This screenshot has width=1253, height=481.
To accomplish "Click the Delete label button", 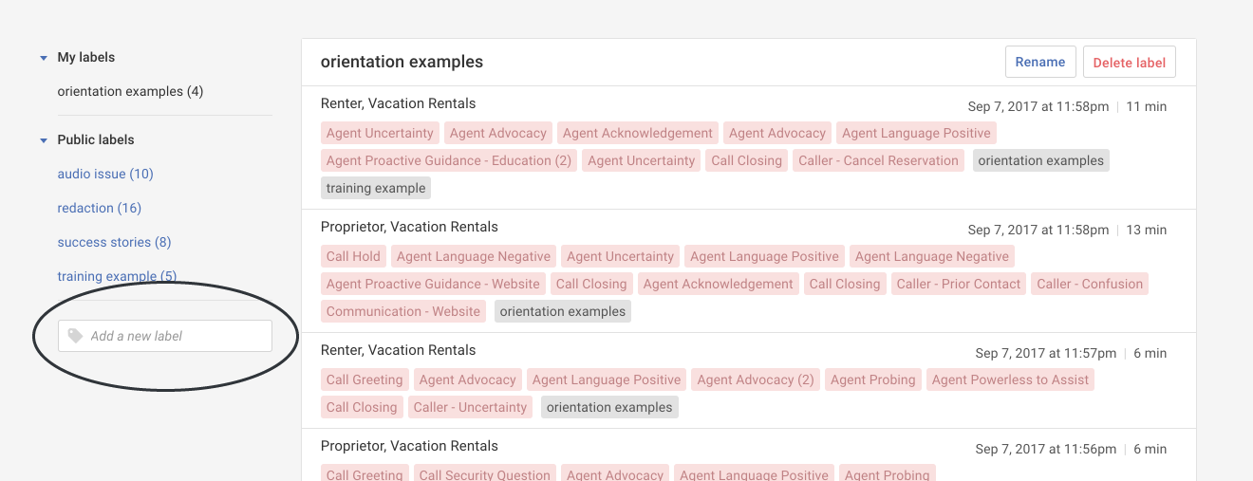I will tap(1129, 63).
